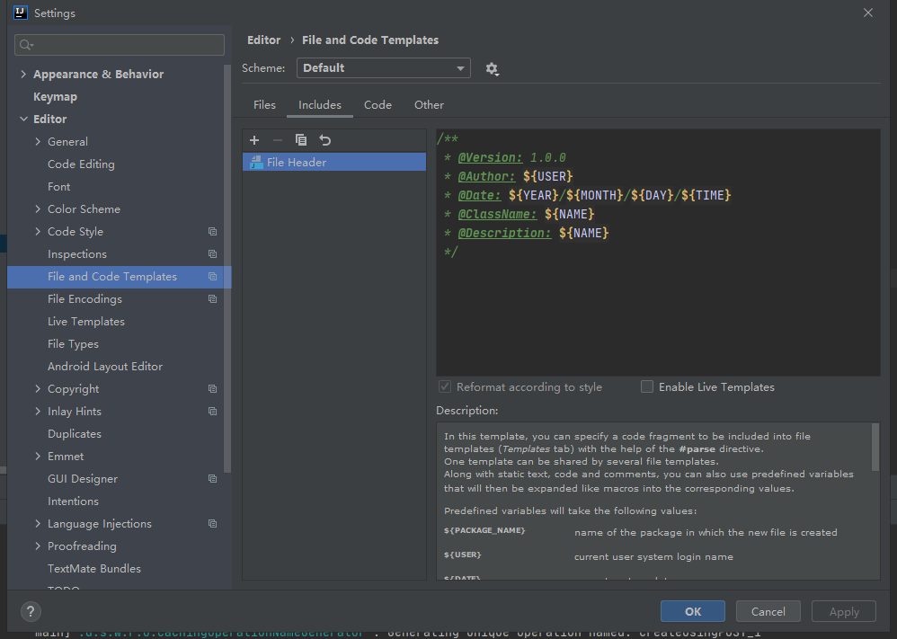
Task: Click the settings search input field
Action: 120,45
